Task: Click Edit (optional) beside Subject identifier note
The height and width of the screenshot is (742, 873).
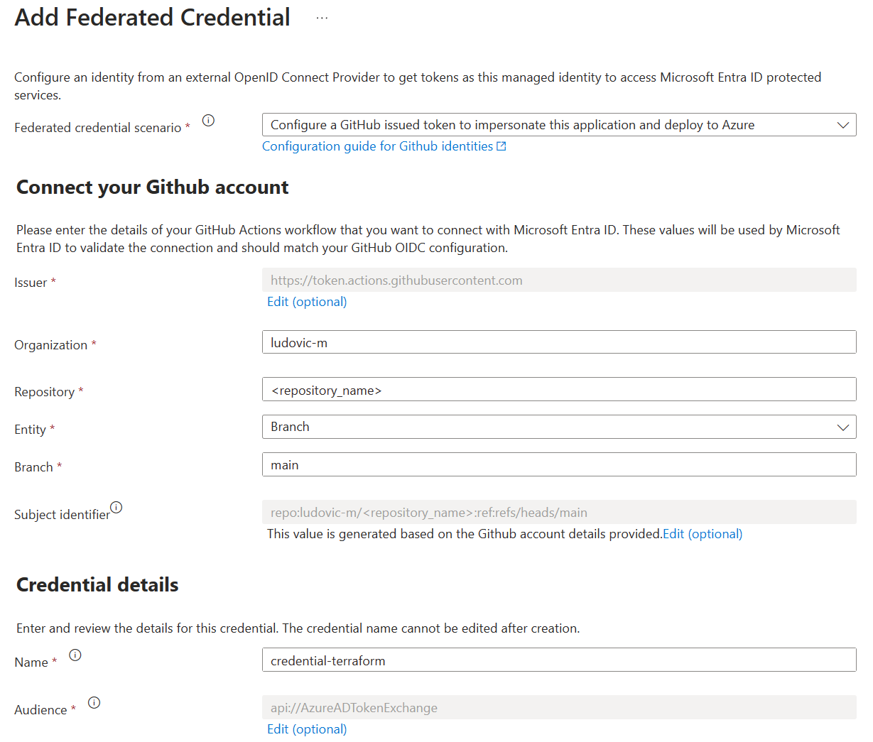Action: [x=703, y=534]
